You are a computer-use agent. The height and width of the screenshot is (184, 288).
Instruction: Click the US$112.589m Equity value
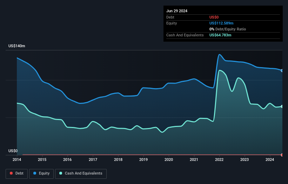[x=221, y=23]
